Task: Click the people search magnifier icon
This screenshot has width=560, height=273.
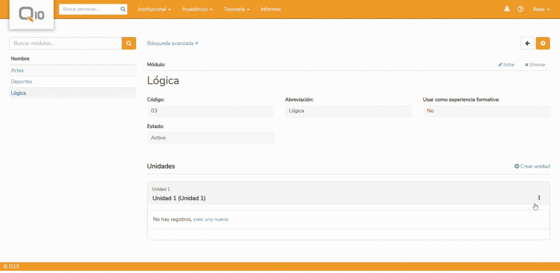Action: (123, 9)
